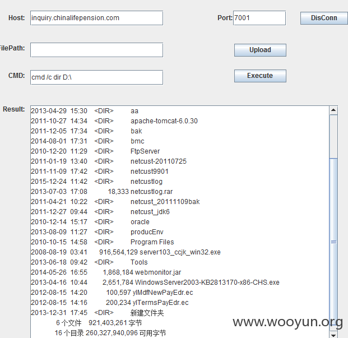Select the 'bmc' directory row
The height and width of the screenshot is (338, 348).
point(87,141)
